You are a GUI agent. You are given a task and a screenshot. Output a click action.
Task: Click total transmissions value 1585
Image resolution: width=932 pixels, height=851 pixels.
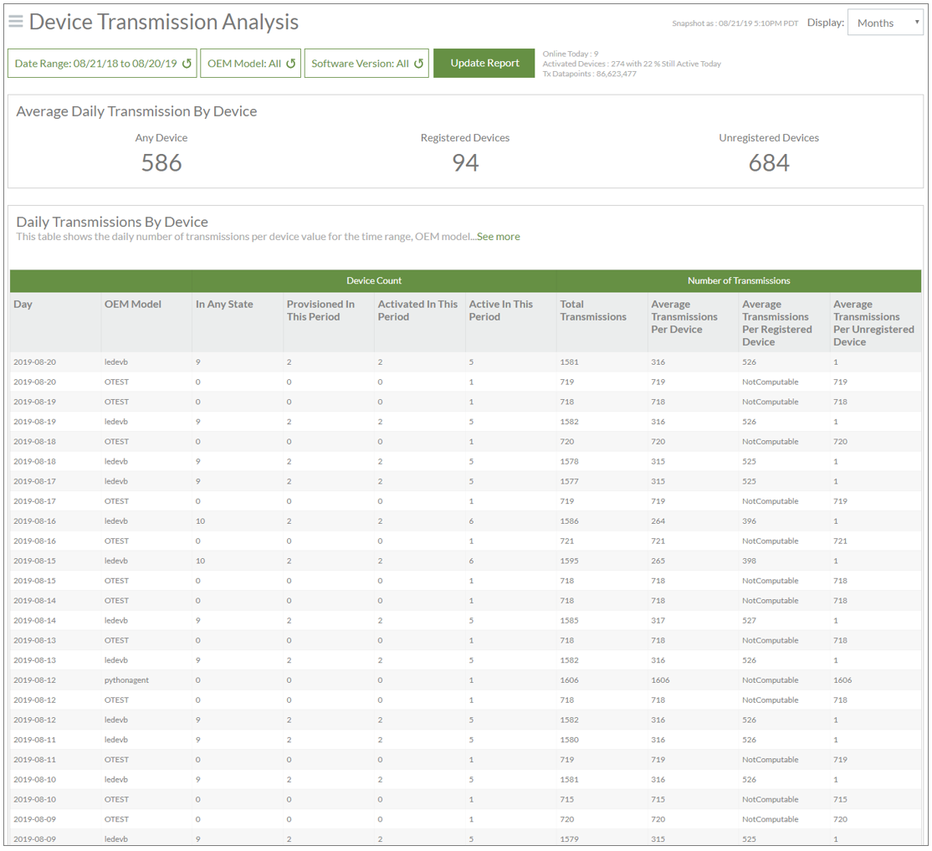pos(569,620)
